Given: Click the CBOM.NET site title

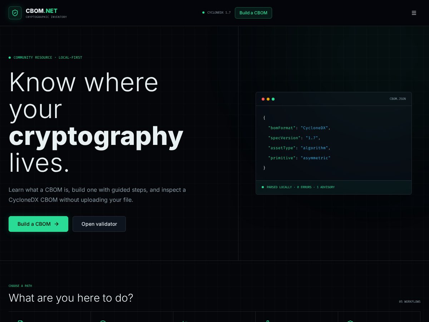Looking at the screenshot, I should tap(41, 11).
